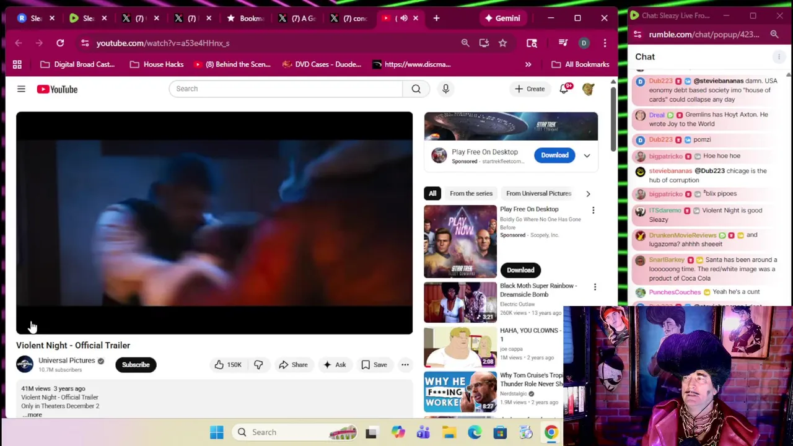Open Chrome media controls icon
The height and width of the screenshot is (446, 793).
pos(563,43)
